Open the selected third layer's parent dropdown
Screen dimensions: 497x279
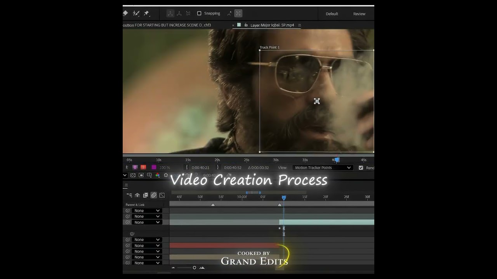(x=146, y=222)
